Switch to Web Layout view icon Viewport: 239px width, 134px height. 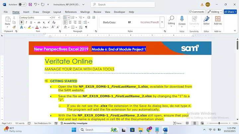point(202,123)
